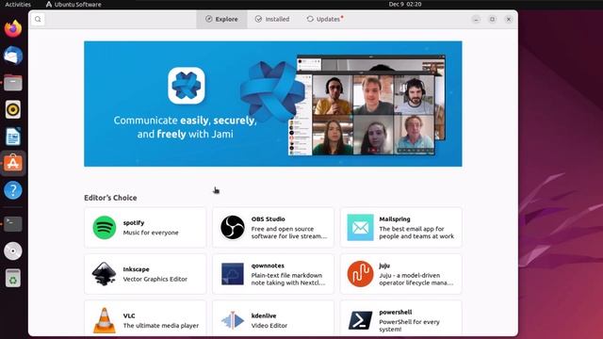603x339 pixels.
Task: Select 'The best email app' Mailspring description
Action: coord(416,233)
